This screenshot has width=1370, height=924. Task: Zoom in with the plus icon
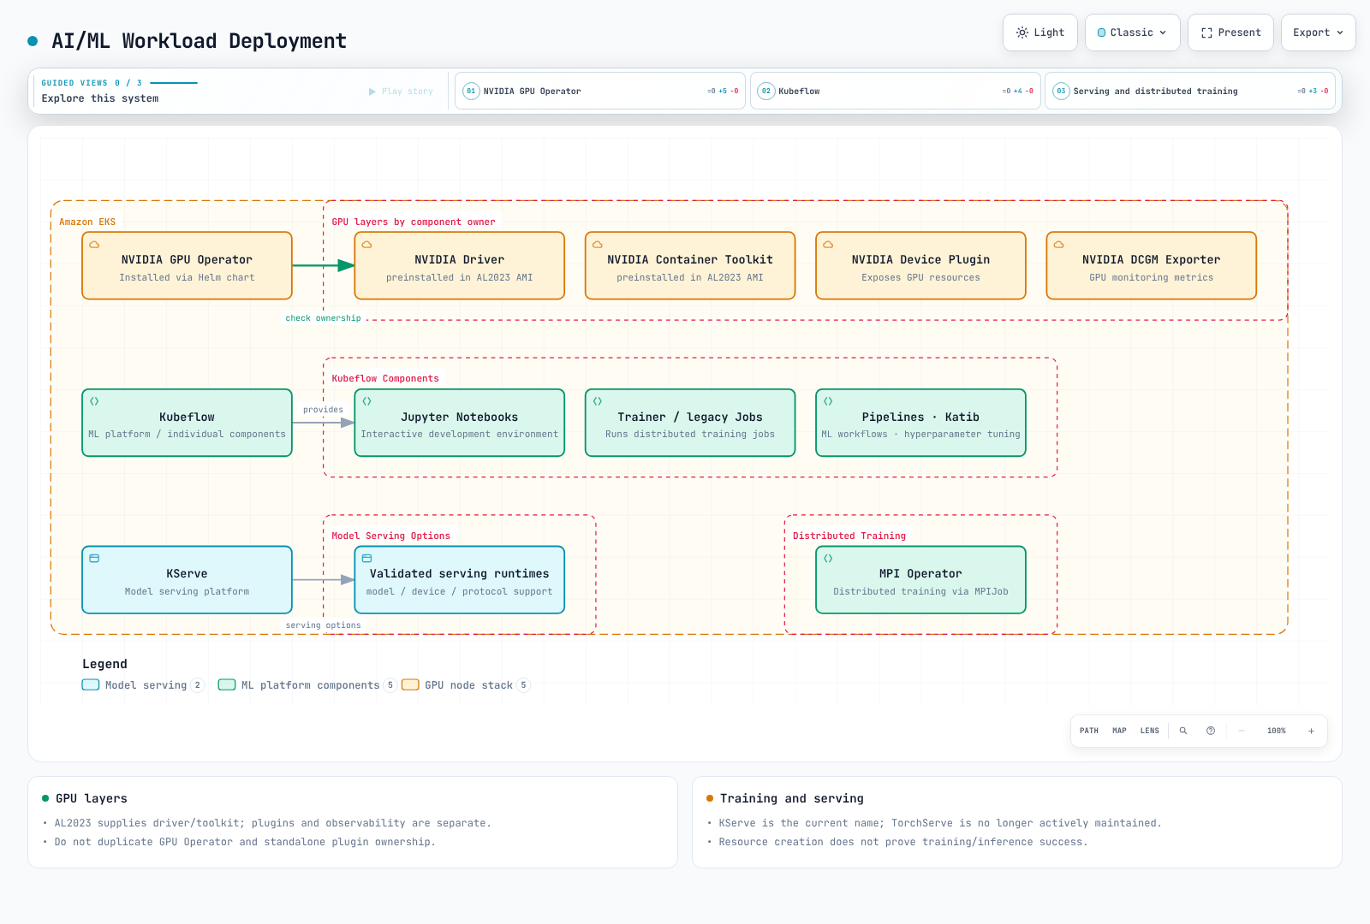tap(1311, 731)
